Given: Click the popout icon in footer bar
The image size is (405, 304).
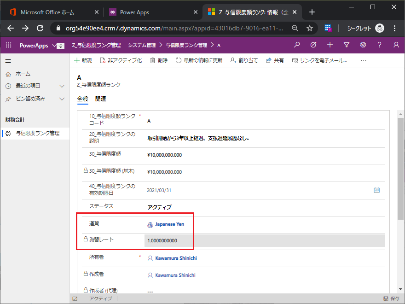Looking at the screenshot, I should tap(75, 298).
